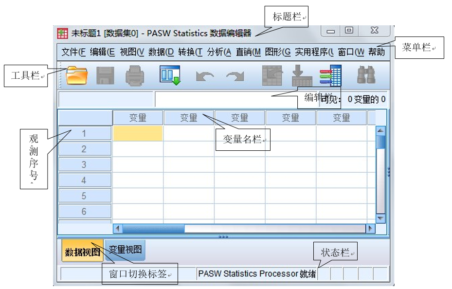
Task: Click the vertical scrollbar up arrow
Action: point(380,131)
